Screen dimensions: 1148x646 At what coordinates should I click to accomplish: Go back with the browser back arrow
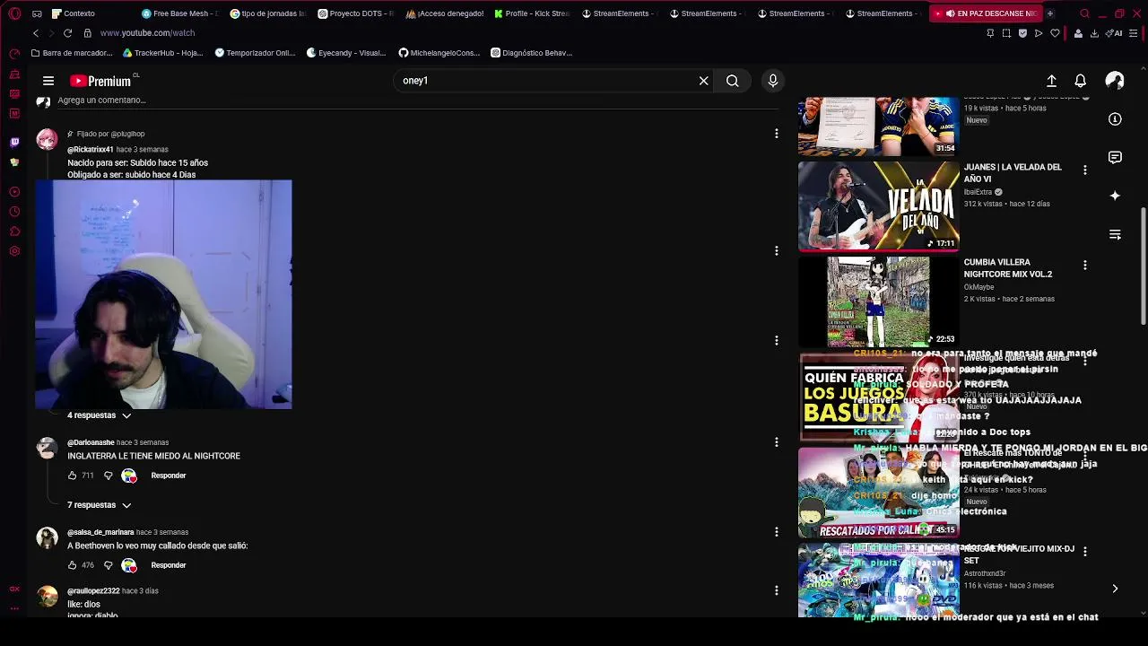click(x=36, y=33)
